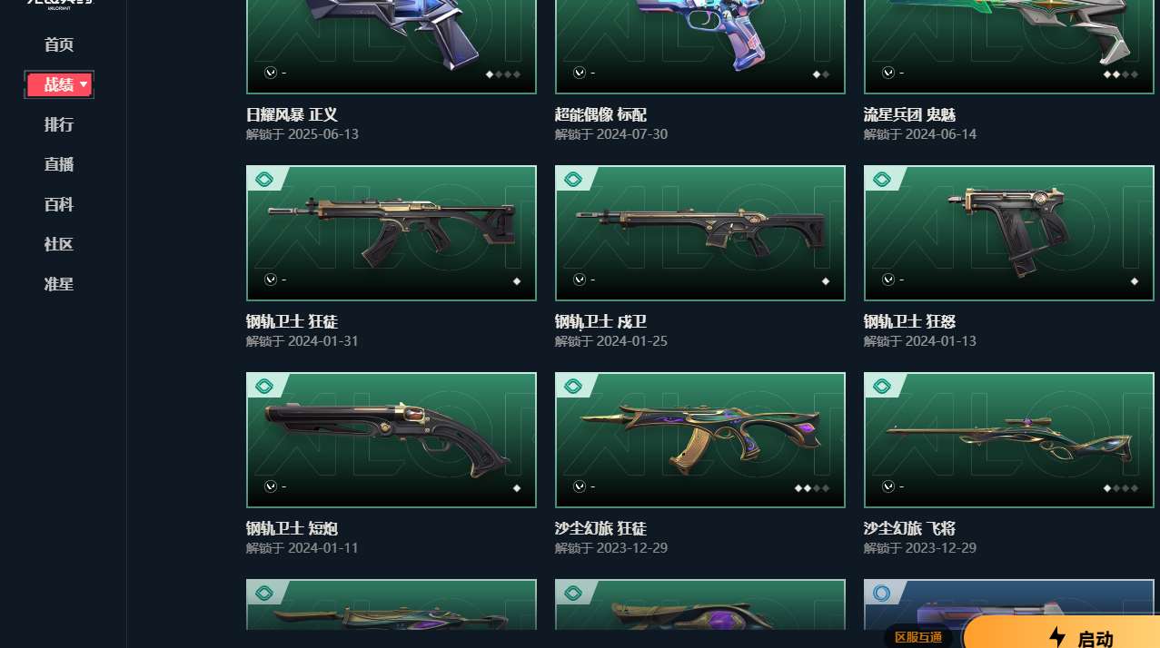The width and height of the screenshot is (1160, 648).
Task: Click the blue tier badge on bottom-right pistol card
Action: pyautogui.click(x=881, y=594)
